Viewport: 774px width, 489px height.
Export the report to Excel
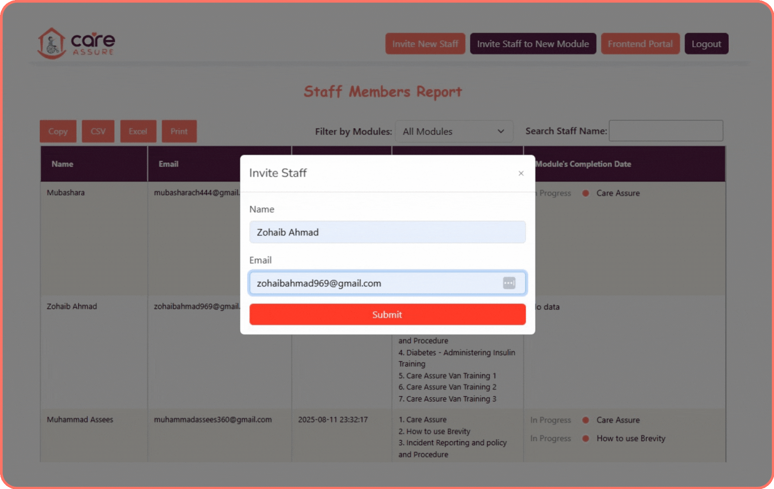(138, 131)
